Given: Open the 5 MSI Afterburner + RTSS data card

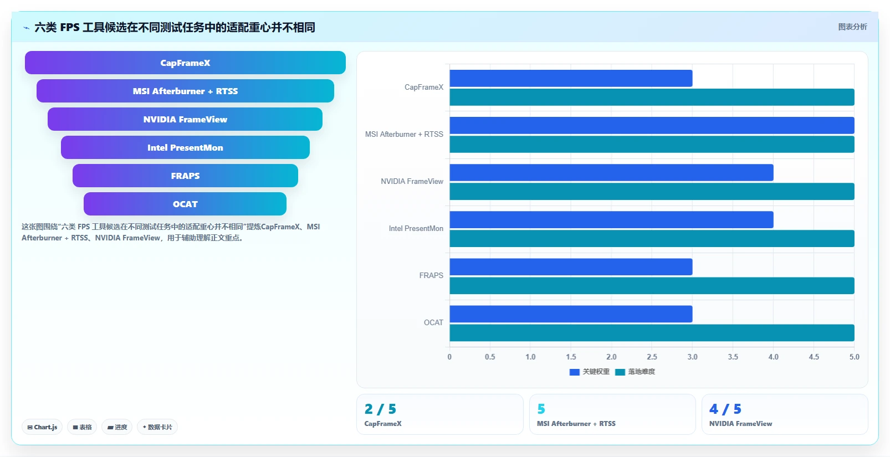Looking at the screenshot, I should coord(612,414).
